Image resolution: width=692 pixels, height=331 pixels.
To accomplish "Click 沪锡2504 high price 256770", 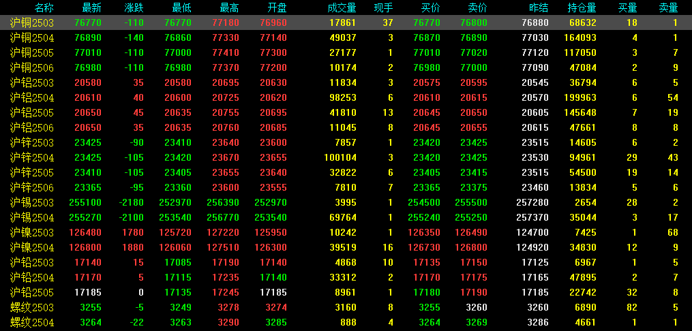I will tap(223, 218).
